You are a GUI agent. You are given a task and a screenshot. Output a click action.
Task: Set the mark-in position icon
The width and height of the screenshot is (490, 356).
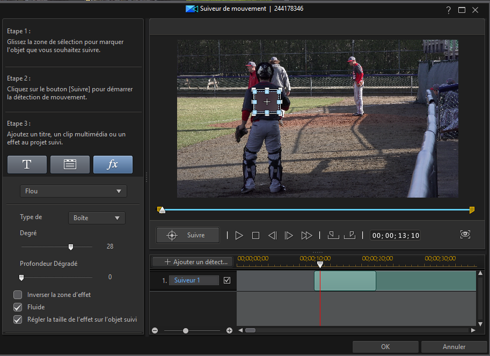click(x=333, y=235)
